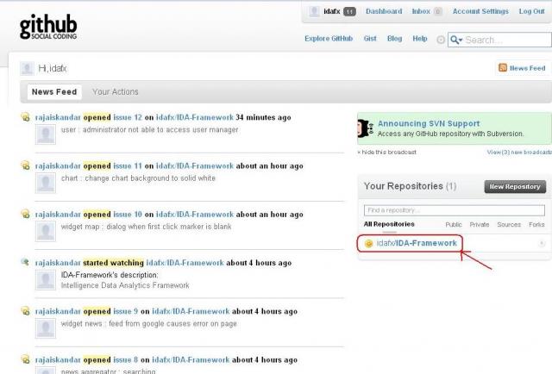Open the notifications count badge beside idafx
This screenshot has height=374, width=552.
pos(349,11)
